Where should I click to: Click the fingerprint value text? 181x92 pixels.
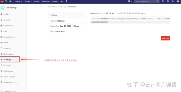pos(123,13)
